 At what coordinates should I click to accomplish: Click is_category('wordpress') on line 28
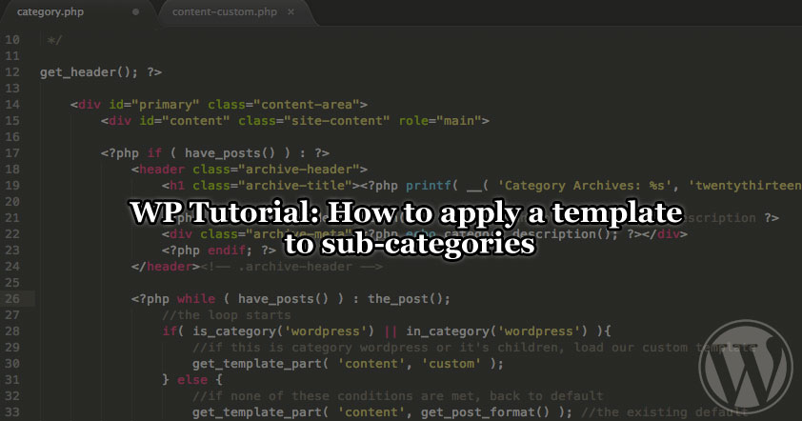point(283,331)
